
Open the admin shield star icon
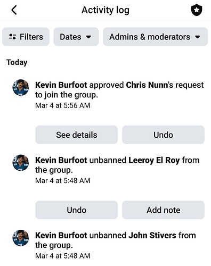197,10
